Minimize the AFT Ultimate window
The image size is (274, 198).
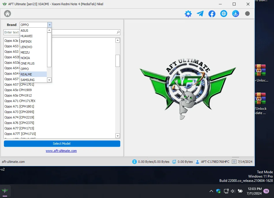[220, 4]
